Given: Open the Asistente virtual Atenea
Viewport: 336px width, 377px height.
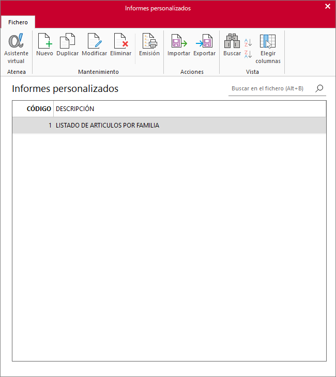Looking at the screenshot, I should coord(16,49).
